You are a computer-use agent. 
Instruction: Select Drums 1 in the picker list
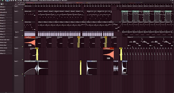(6, 7)
